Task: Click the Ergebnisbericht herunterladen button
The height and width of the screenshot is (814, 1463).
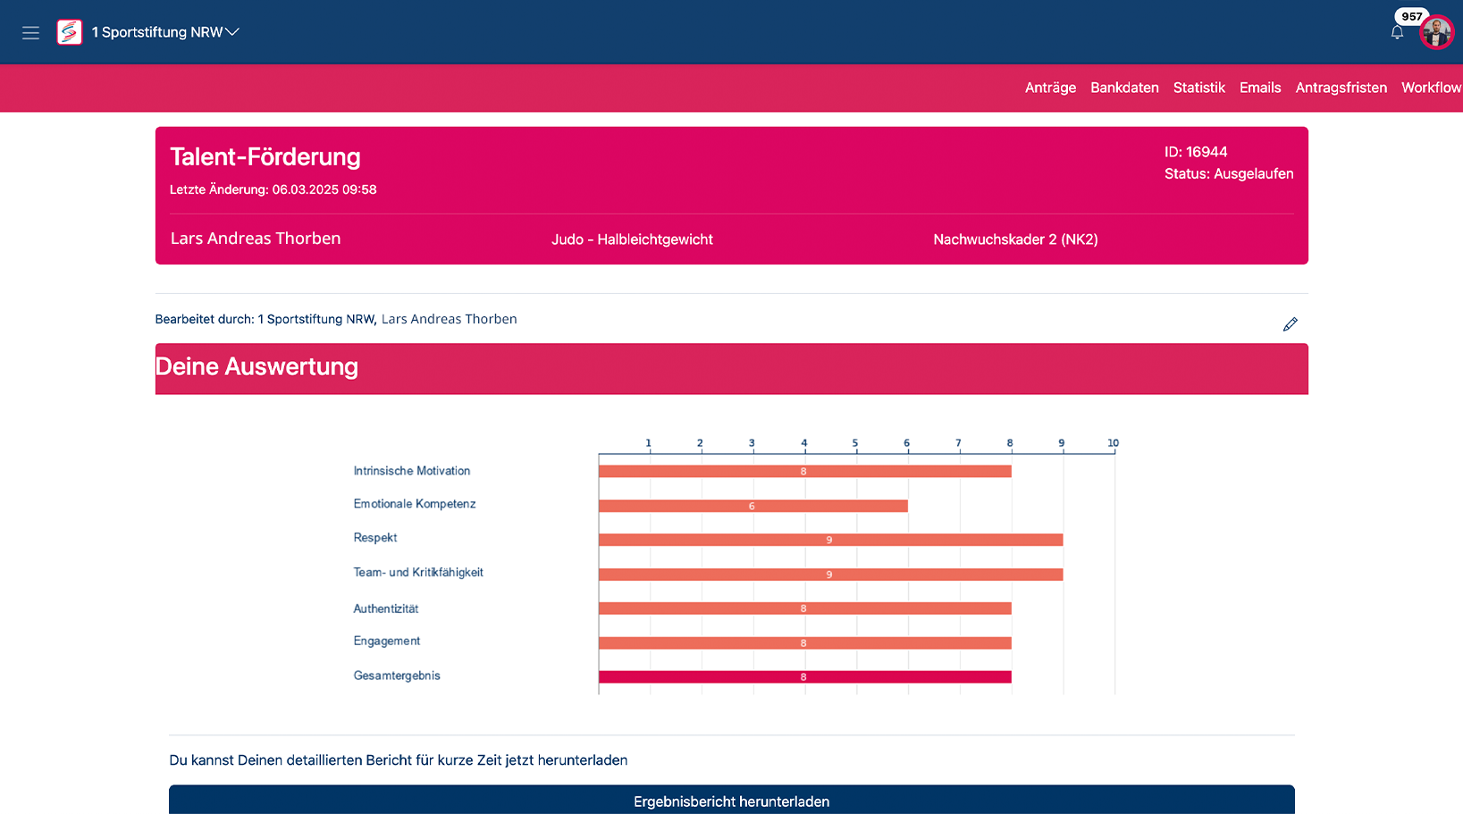Action: [731, 801]
